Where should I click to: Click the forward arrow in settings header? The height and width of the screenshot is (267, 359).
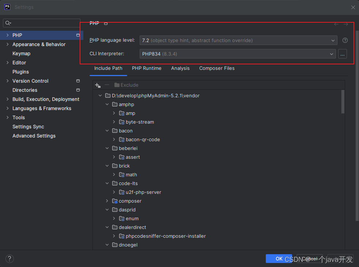(x=345, y=23)
